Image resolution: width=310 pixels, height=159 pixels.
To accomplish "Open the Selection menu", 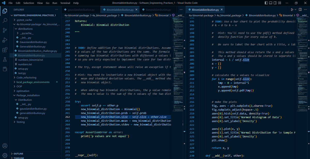I will tap(29, 3).
